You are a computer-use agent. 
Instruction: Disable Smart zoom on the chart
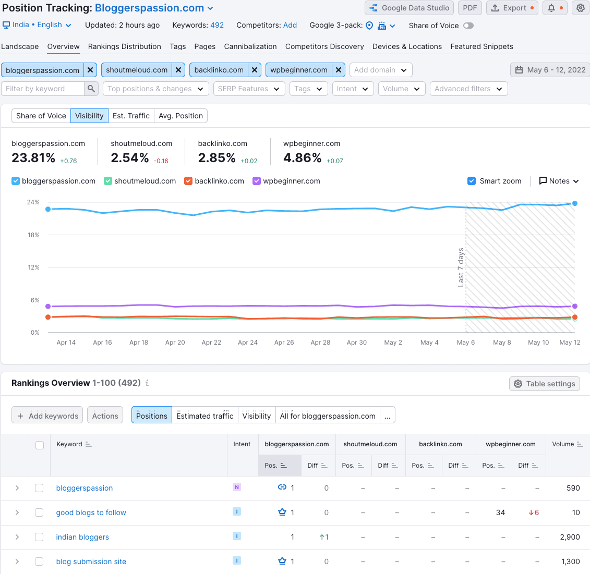tap(471, 181)
